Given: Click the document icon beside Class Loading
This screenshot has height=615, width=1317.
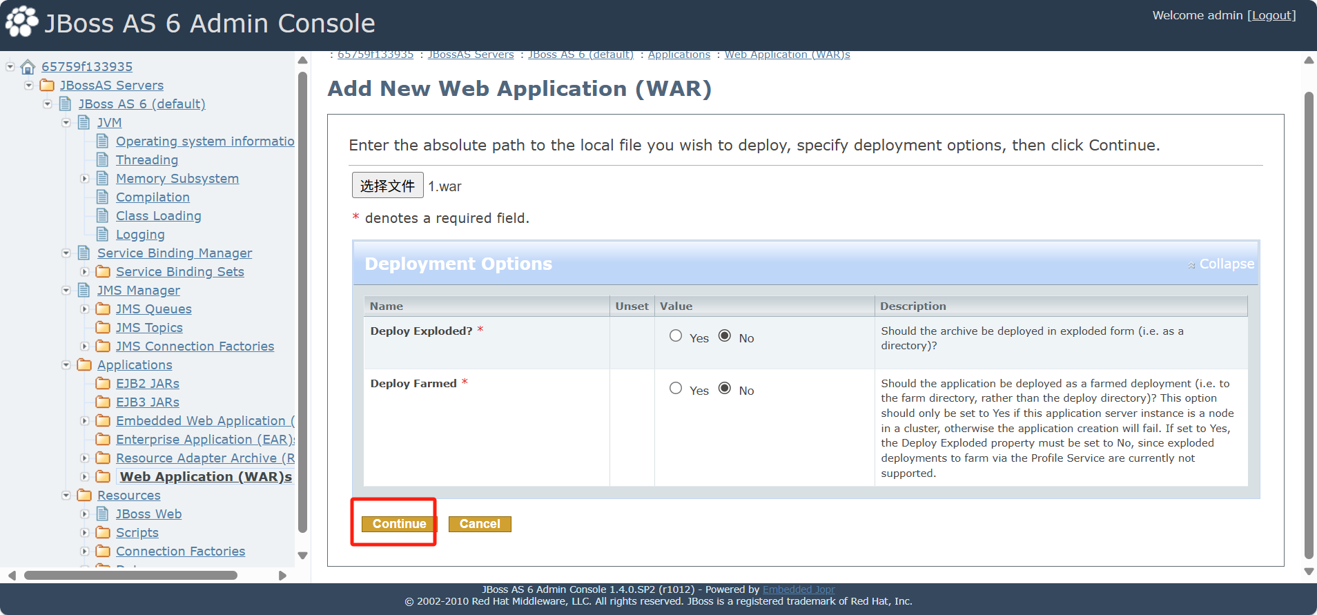Looking at the screenshot, I should 102,215.
